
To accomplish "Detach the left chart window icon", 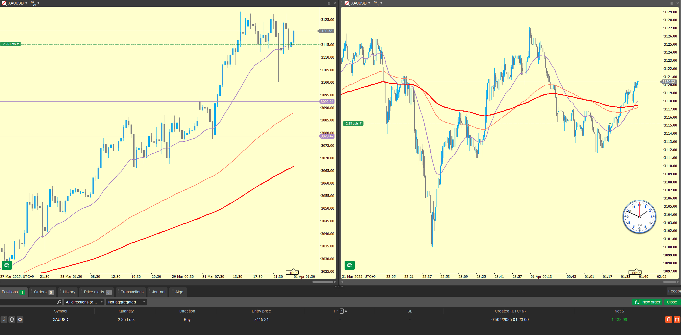I will click(x=329, y=3).
